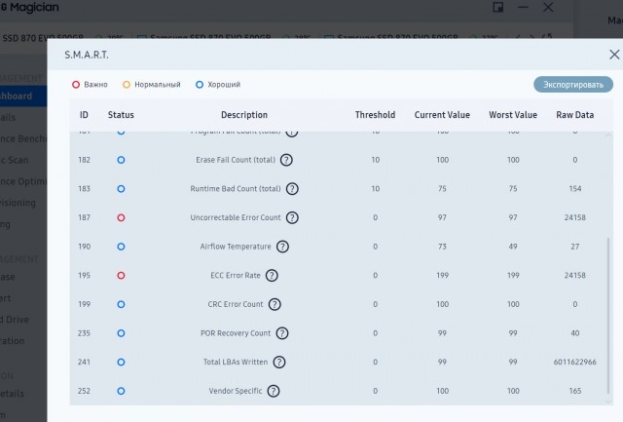This screenshot has width=623, height=422.
Task: Click raw data value 154
Action: (x=575, y=189)
